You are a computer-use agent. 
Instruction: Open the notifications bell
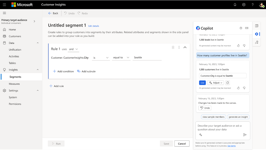[235, 4]
